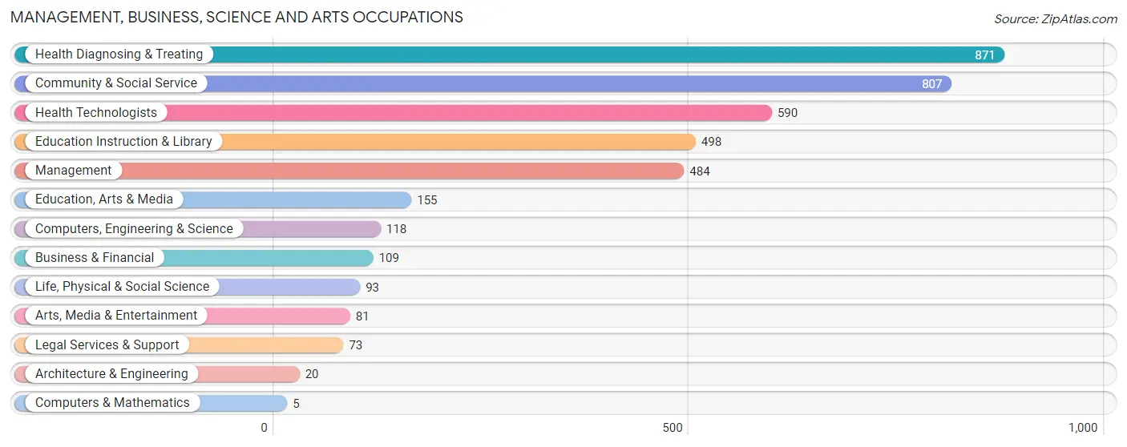The width and height of the screenshot is (1127, 447).
Task: Select the Community & Social Service bar
Action: point(483,83)
